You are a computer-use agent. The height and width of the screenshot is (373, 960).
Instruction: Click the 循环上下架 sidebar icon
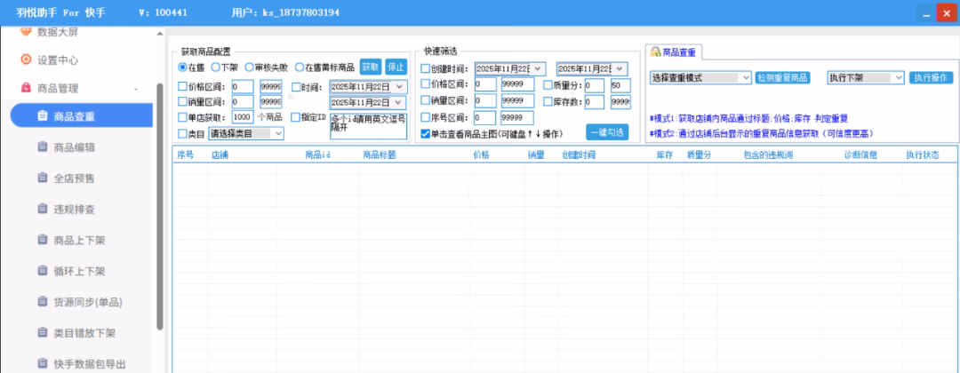tap(42, 271)
